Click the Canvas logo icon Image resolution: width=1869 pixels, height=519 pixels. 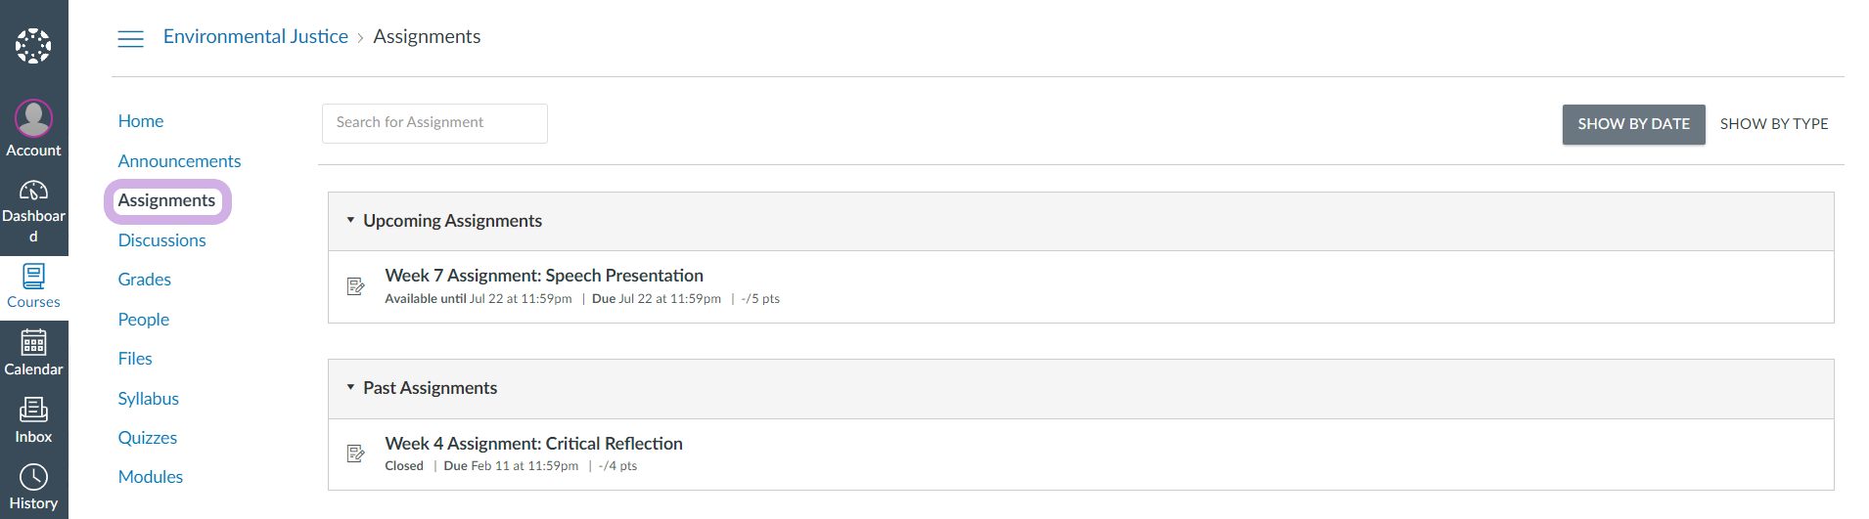tap(33, 45)
